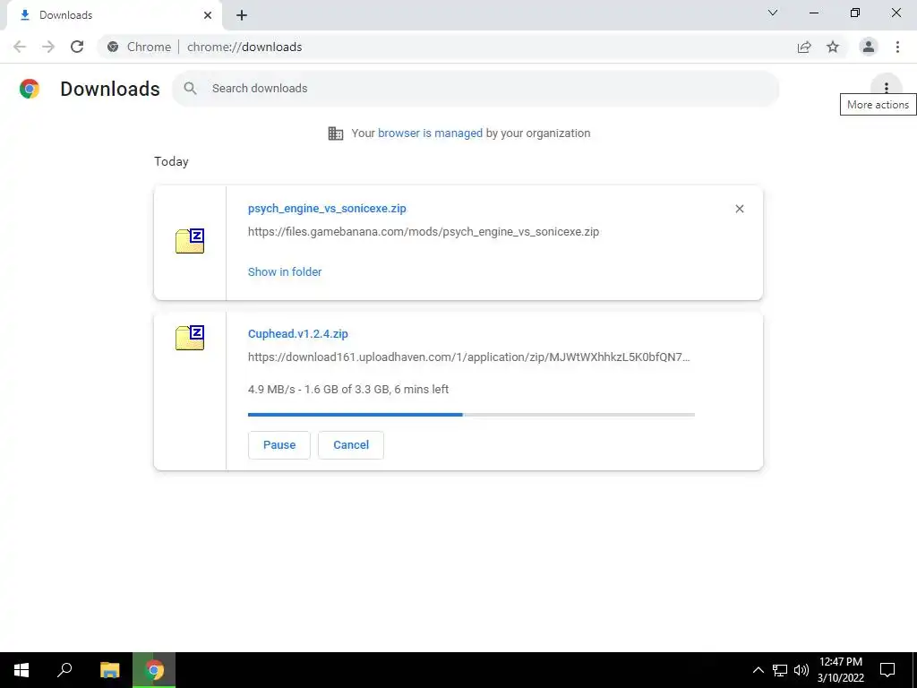
Task: Click the zip file icon for Cuphead.v1.2.4
Action: (x=190, y=338)
